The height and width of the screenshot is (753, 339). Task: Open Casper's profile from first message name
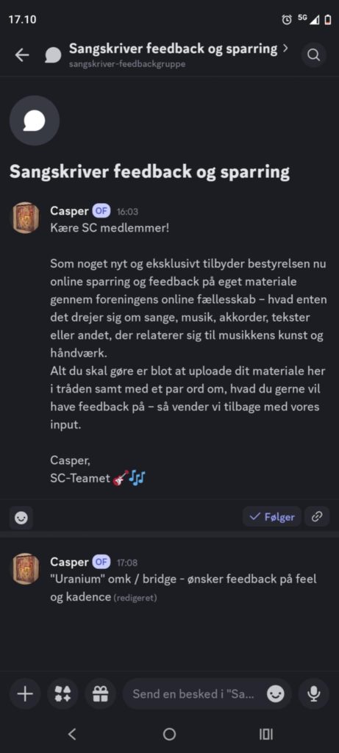[69, 211]
